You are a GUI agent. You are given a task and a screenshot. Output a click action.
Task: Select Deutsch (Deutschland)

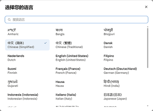point(123,71)
